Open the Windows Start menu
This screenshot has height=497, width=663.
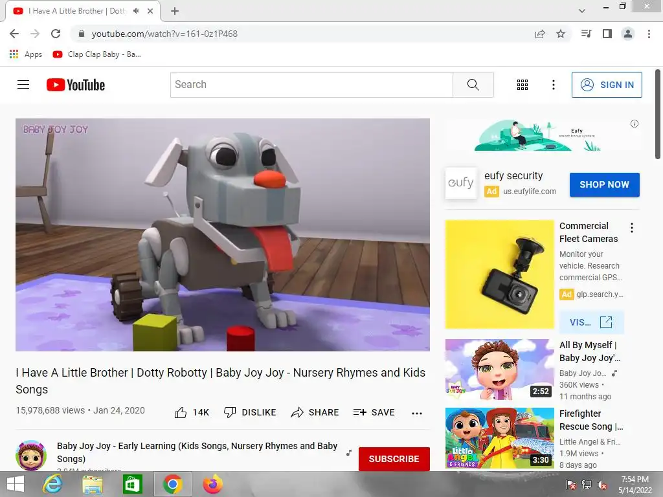tap(16, 484)
